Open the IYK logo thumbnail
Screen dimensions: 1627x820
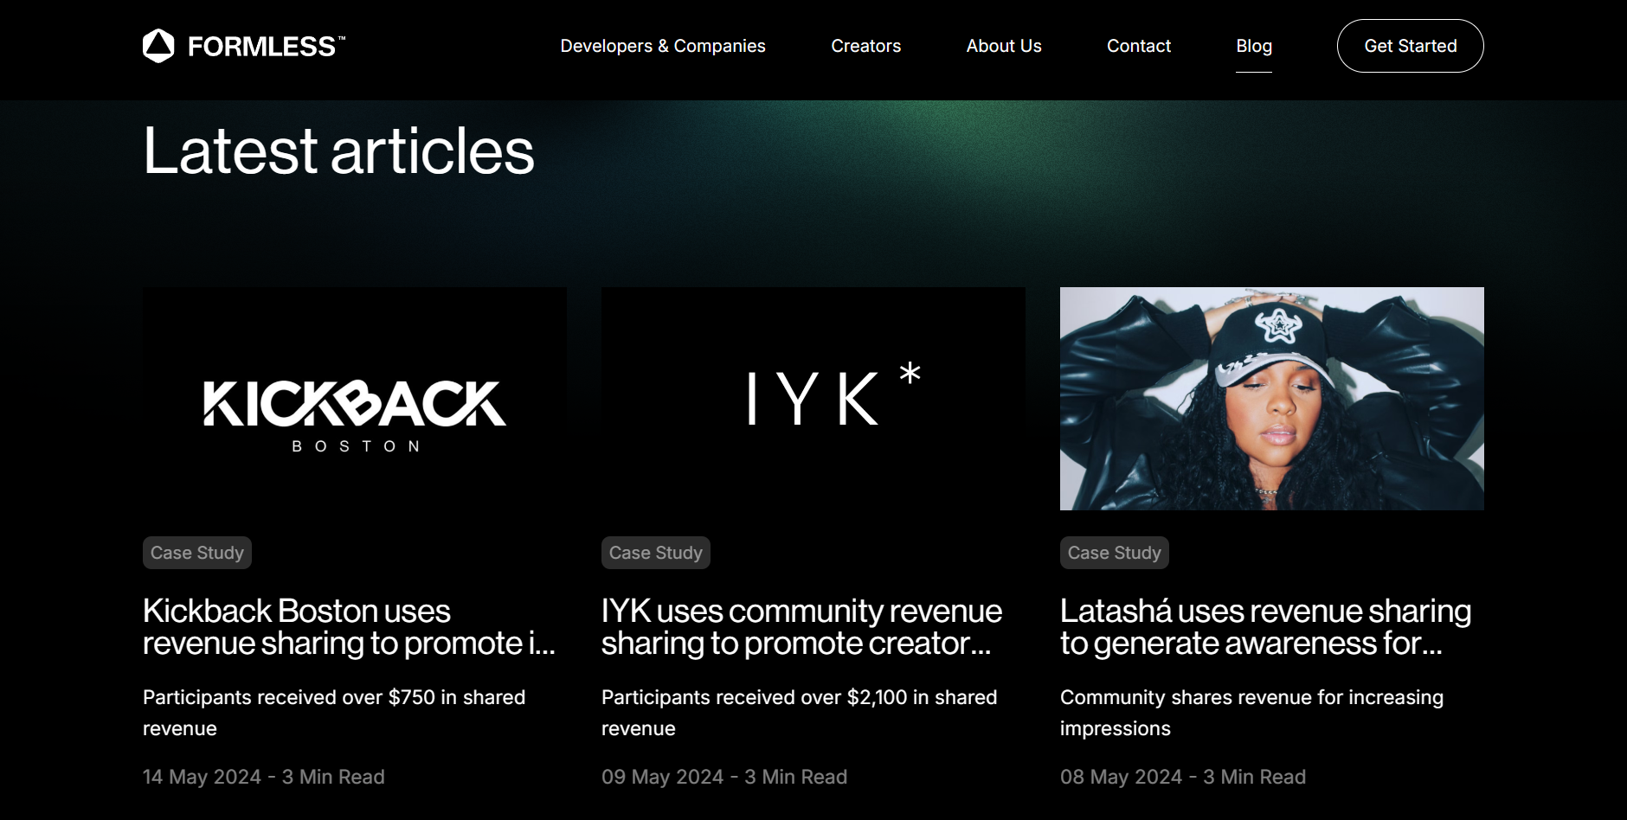[813, 399]
